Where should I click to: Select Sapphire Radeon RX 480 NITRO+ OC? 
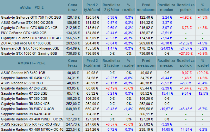coord(32,129)
